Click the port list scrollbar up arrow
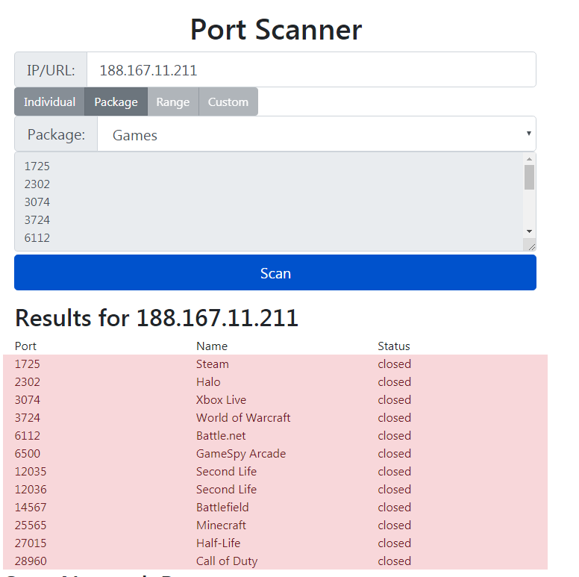579x577 pixels. click(529, 159)
